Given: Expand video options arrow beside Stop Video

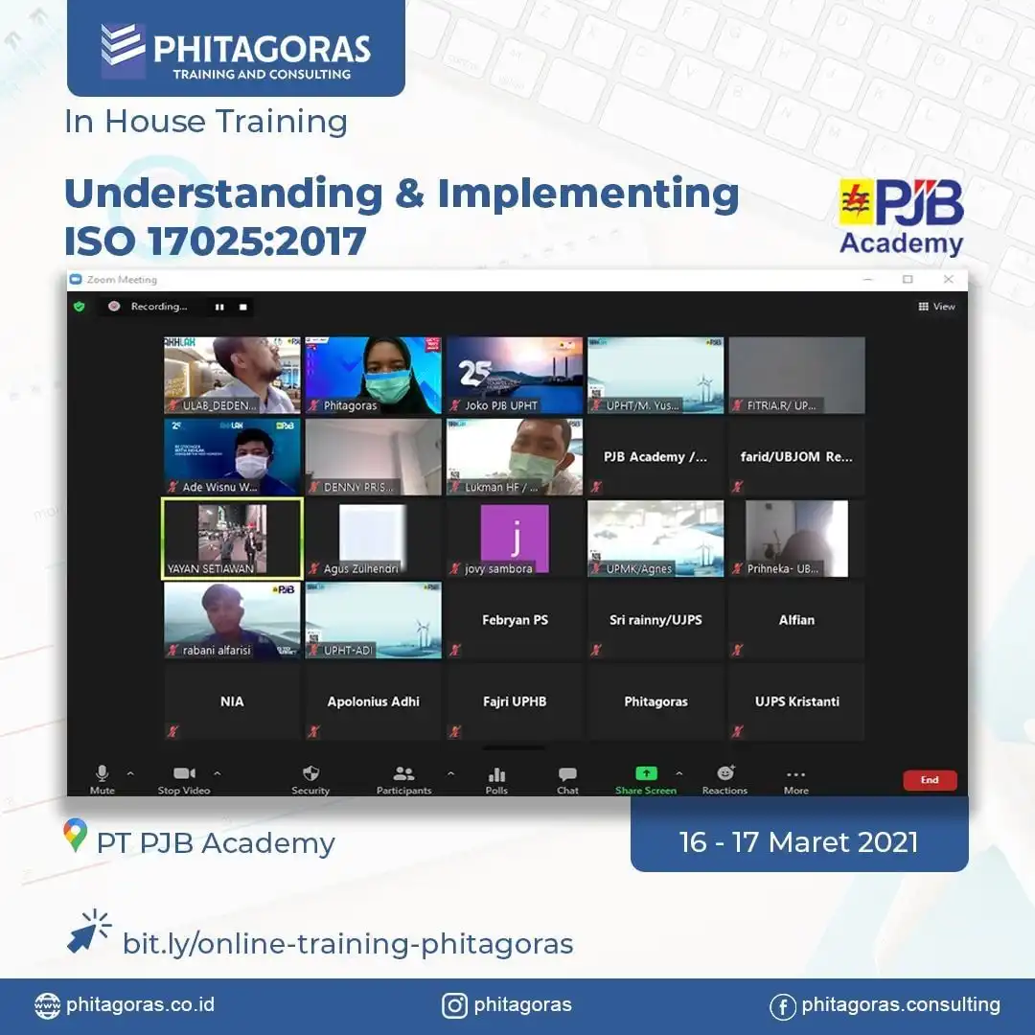Looking at the screenshot, I should coord(218,773).
